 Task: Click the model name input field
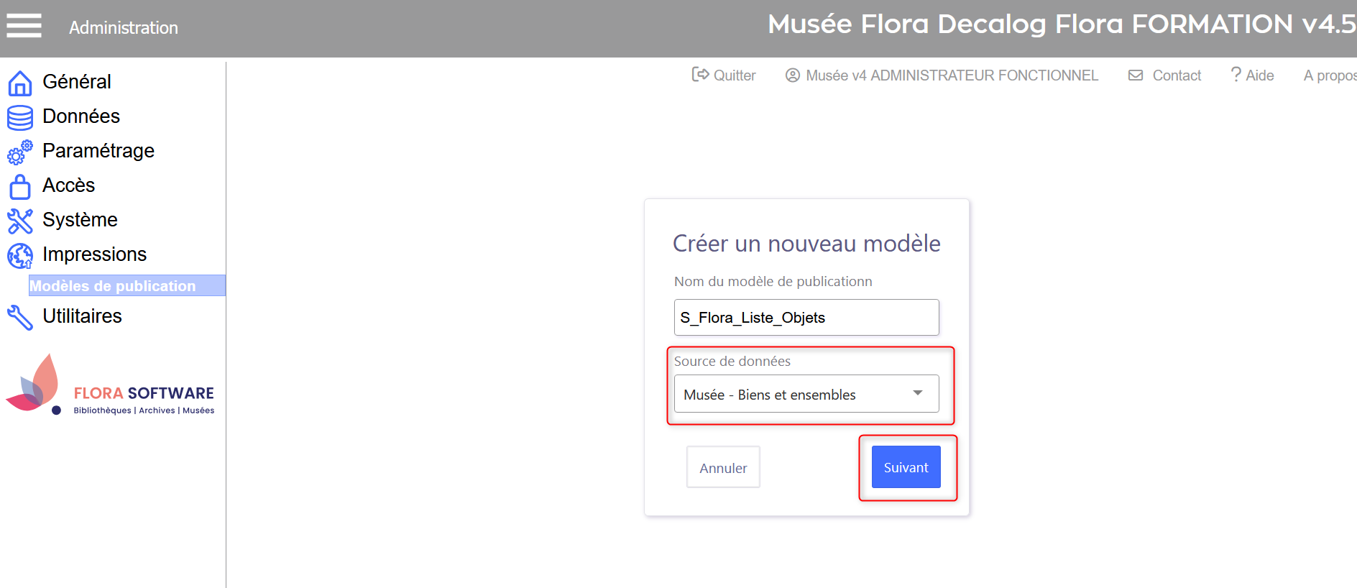click(x=806, y=318)
